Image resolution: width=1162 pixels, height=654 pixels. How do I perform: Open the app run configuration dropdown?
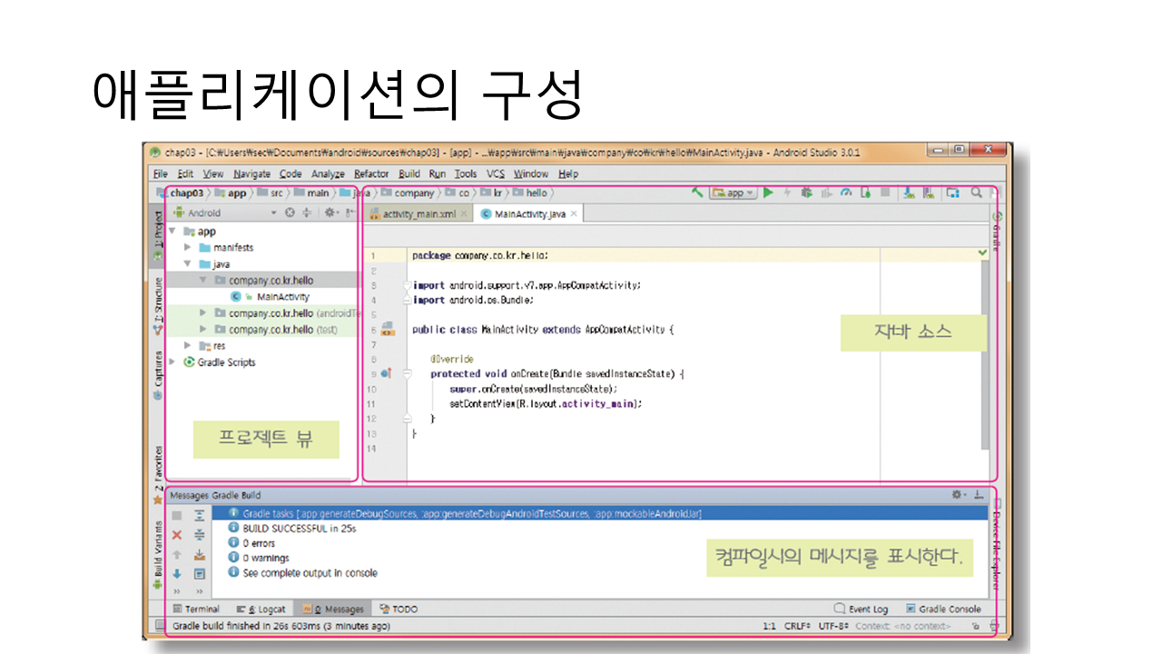(733, 193)
